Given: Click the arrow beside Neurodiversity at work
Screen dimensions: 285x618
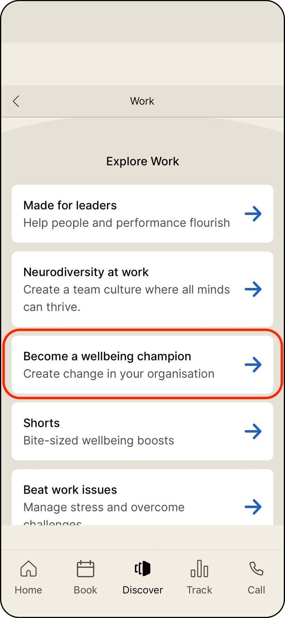Looking at the screenshot, I should 253,289.
